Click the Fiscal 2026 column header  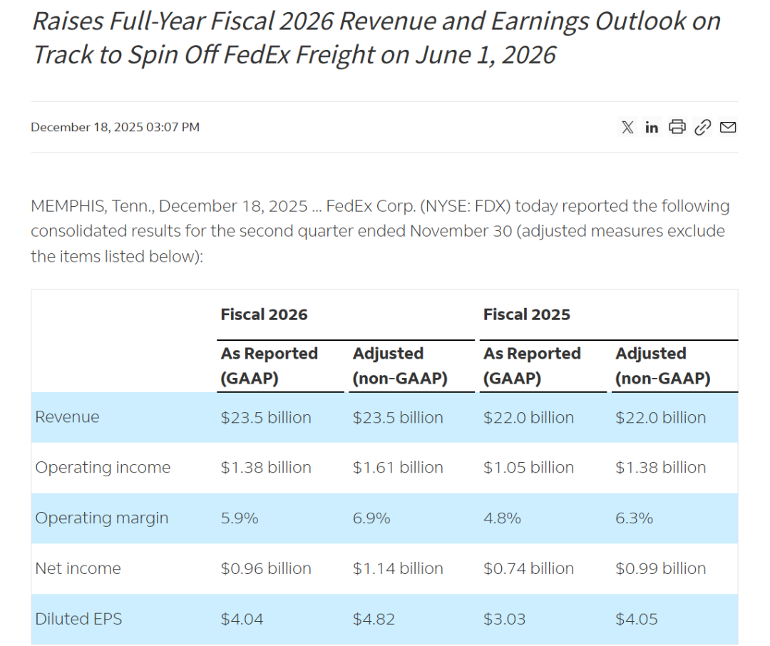pyautogui.click(x=264, y=314)
